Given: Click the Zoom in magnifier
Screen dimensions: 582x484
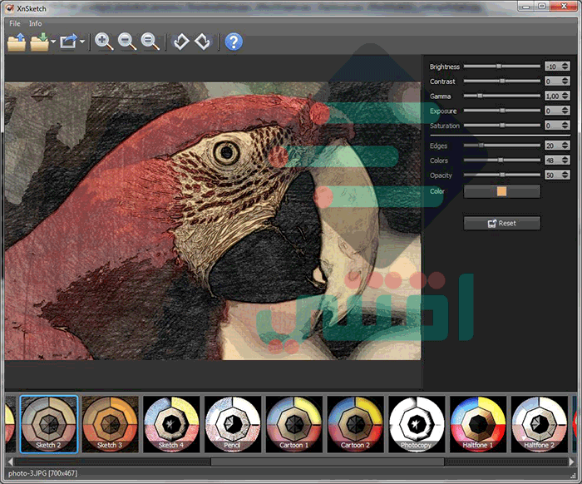Looking at the screenshot, I should click(104, 42).
